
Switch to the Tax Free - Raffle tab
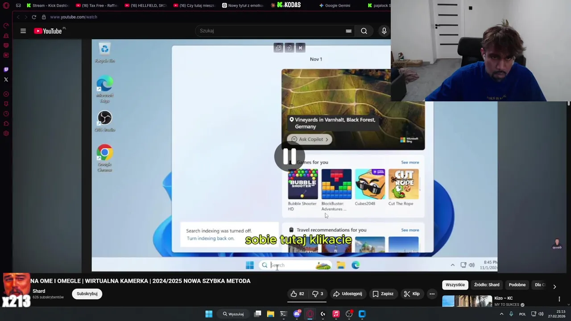point(96,5)
